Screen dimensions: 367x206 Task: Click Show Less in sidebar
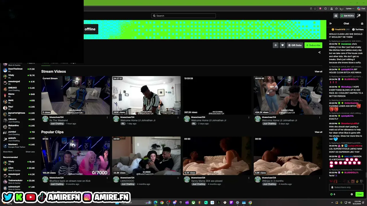tap(30, 152)
